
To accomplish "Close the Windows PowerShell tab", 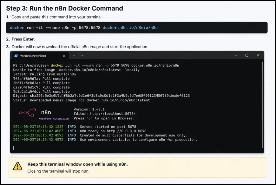I will click(64, 56).
